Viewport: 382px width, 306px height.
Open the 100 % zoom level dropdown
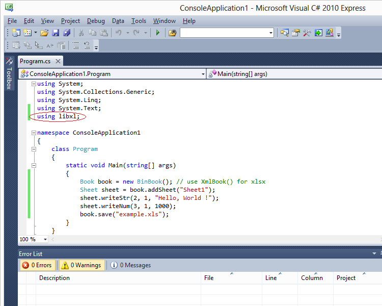click(x=45, y=239)
